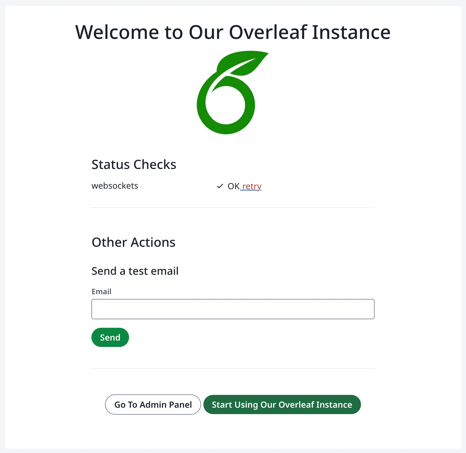This screenshot has width=466, height=453.
Task: Focus the Email input field
Action: pos(233,309)
